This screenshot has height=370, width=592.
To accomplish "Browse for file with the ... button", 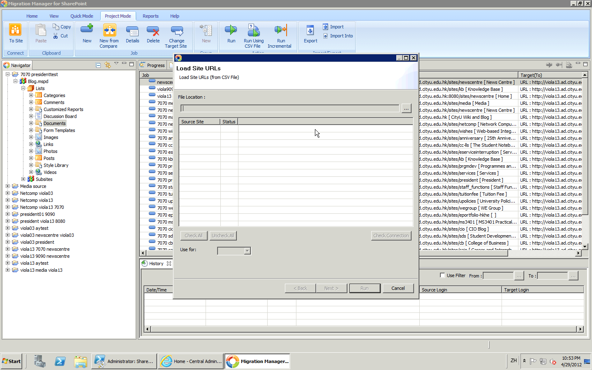I will pyautogui.click(x=406, y=108).
